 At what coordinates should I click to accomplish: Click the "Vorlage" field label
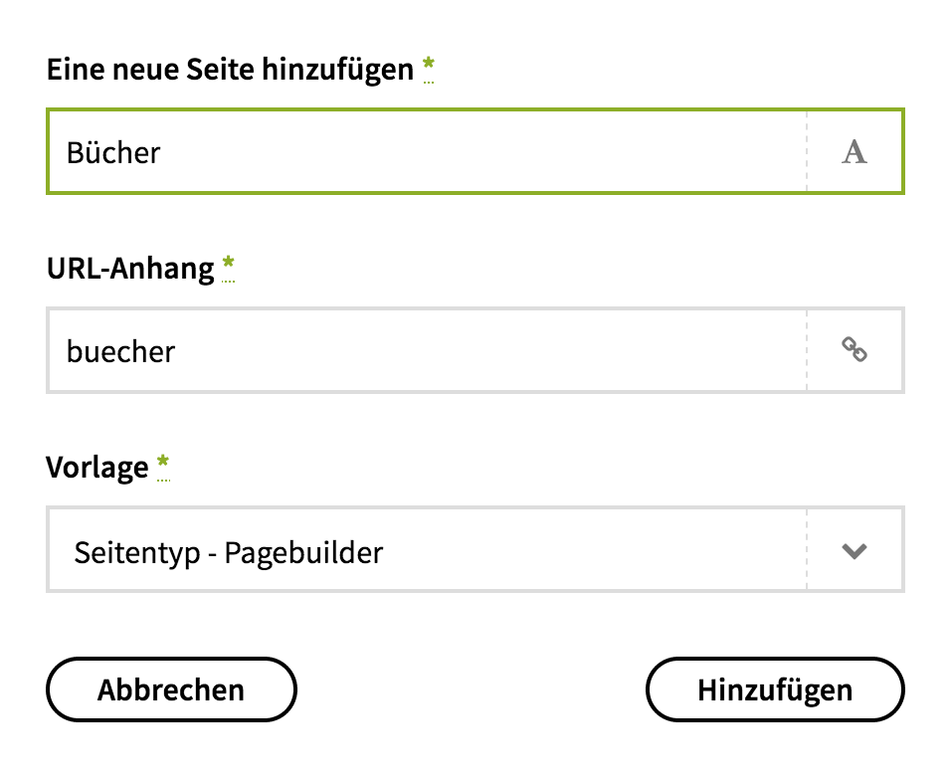(x=97, y=466)
